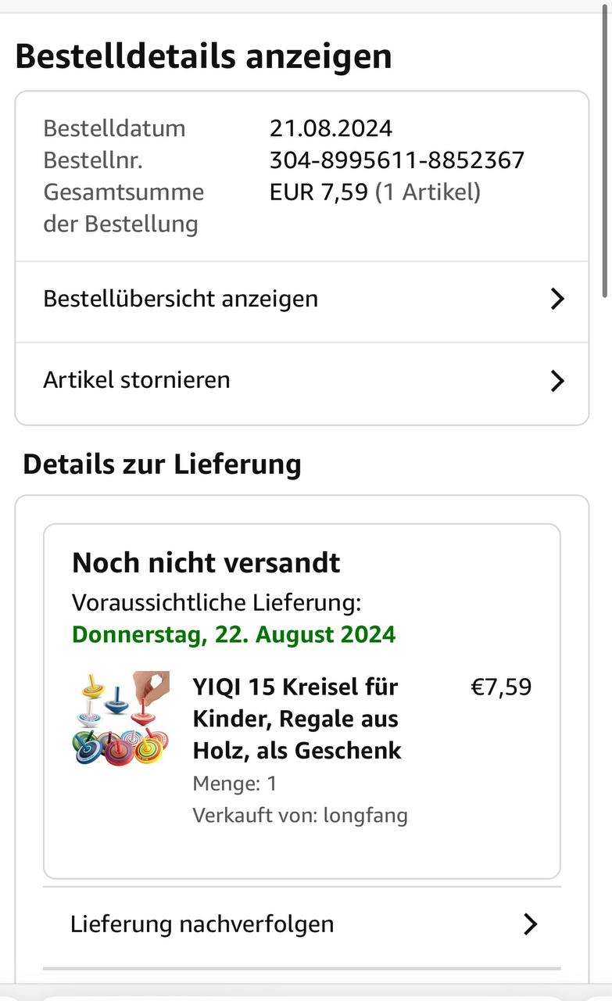Image resolution: width=612 pixels, height=1001 pixels.
Task: Click Donnerstag, 22. August 2024 delivery date
Action: click(234, 634)
